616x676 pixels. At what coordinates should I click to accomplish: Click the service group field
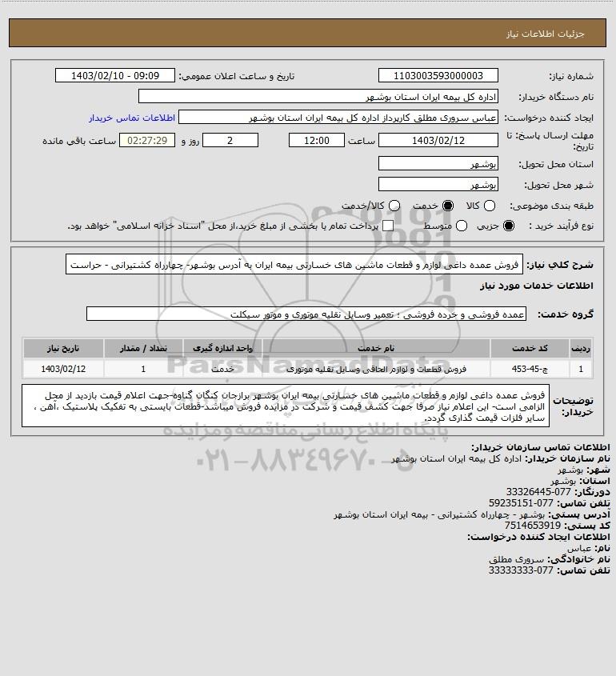point(306,314)
